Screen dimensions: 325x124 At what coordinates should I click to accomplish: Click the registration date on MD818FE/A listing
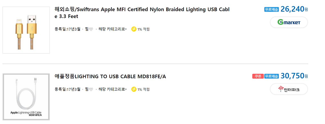(x=68, y=89)
